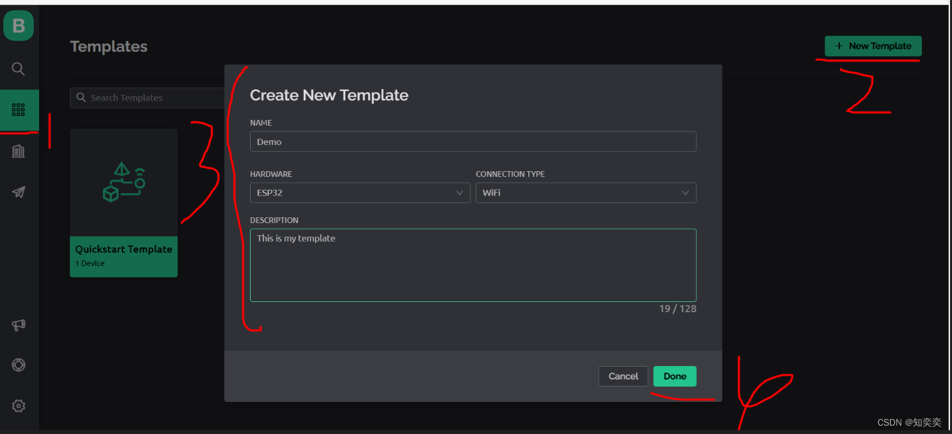Click the "Templates" page title
The width and height of the screenshot is (952, 434).
coord(109,47)
